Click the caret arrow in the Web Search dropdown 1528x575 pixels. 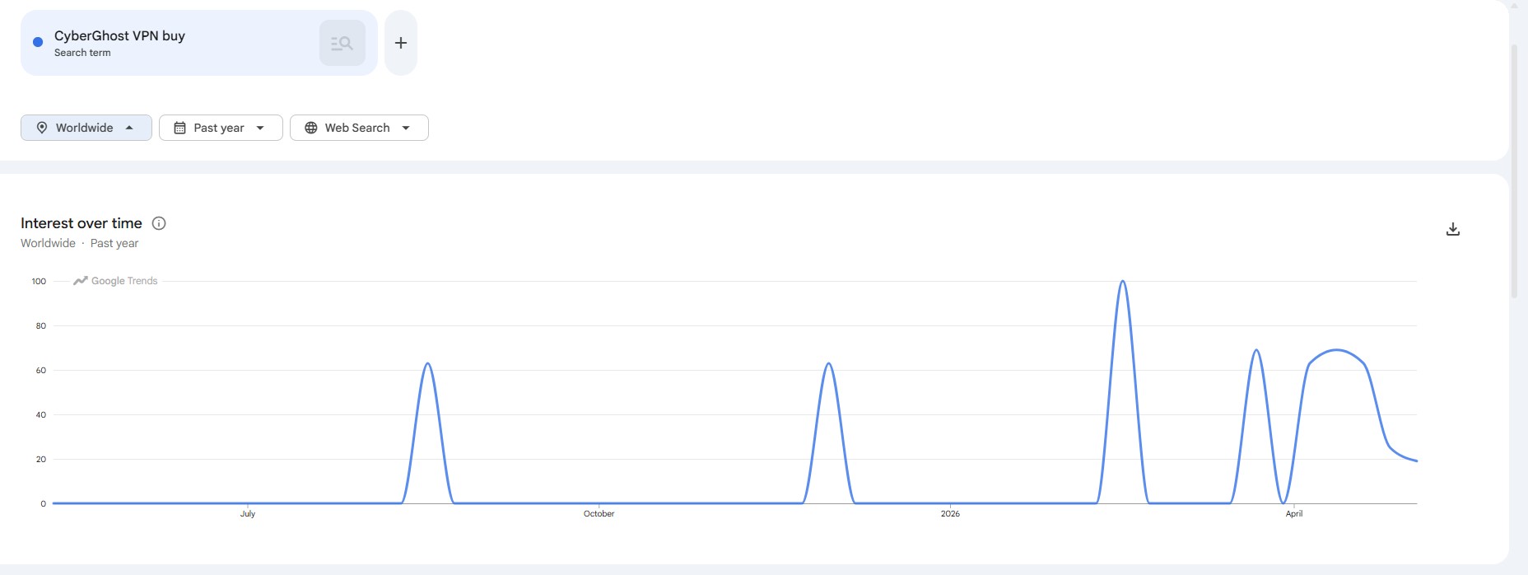click(406, 128)
